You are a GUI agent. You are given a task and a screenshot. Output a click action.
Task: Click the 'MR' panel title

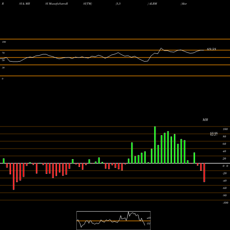pyautogui.click(x=205, y=120)
